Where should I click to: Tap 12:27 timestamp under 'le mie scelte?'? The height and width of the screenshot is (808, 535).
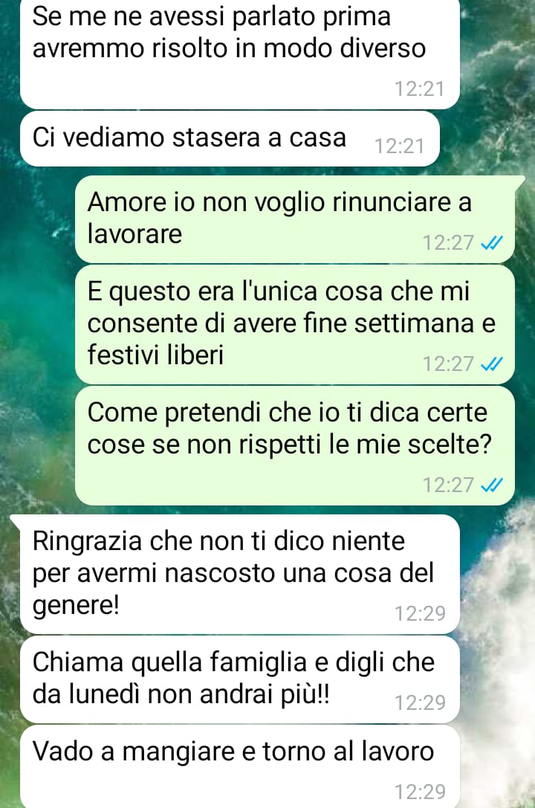tap(449, 485)
